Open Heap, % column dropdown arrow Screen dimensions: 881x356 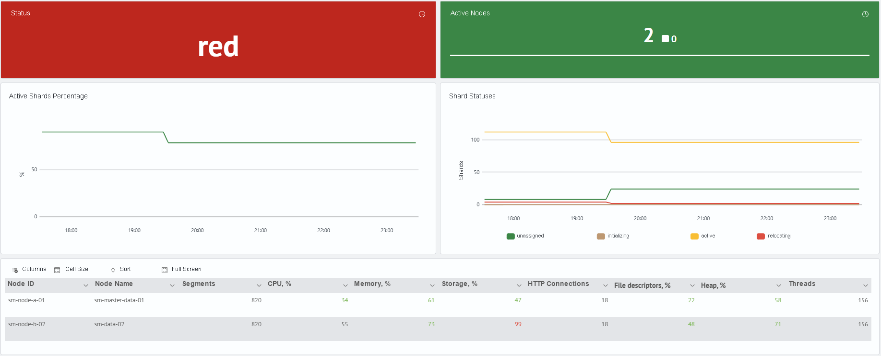(779, 285)
